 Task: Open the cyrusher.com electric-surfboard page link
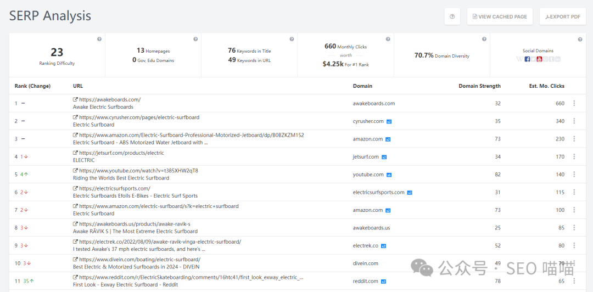pos(139,117)
